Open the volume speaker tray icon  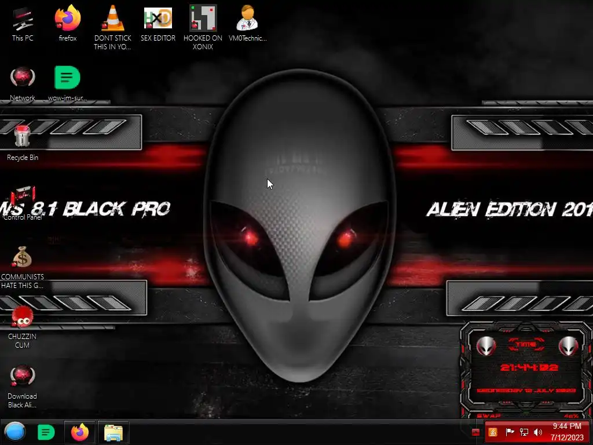tap(538, 432)
